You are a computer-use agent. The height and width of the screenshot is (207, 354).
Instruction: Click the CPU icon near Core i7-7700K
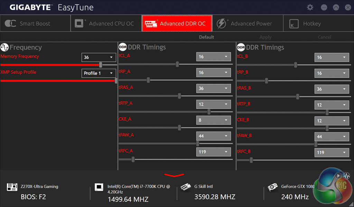[x=99, y=187]
